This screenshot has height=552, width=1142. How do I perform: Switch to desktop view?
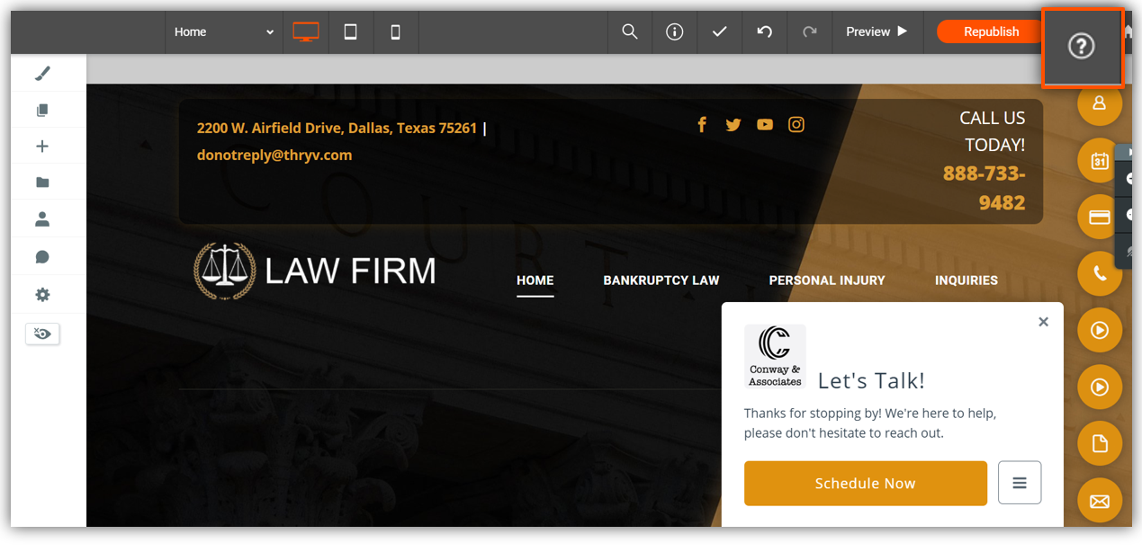[306, 32]
